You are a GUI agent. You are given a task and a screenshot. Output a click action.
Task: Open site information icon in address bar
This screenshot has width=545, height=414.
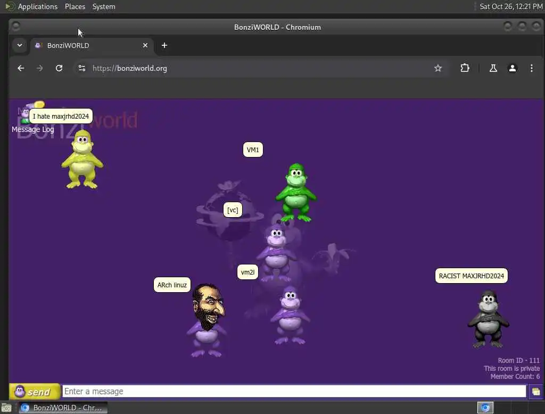point(81,68)
